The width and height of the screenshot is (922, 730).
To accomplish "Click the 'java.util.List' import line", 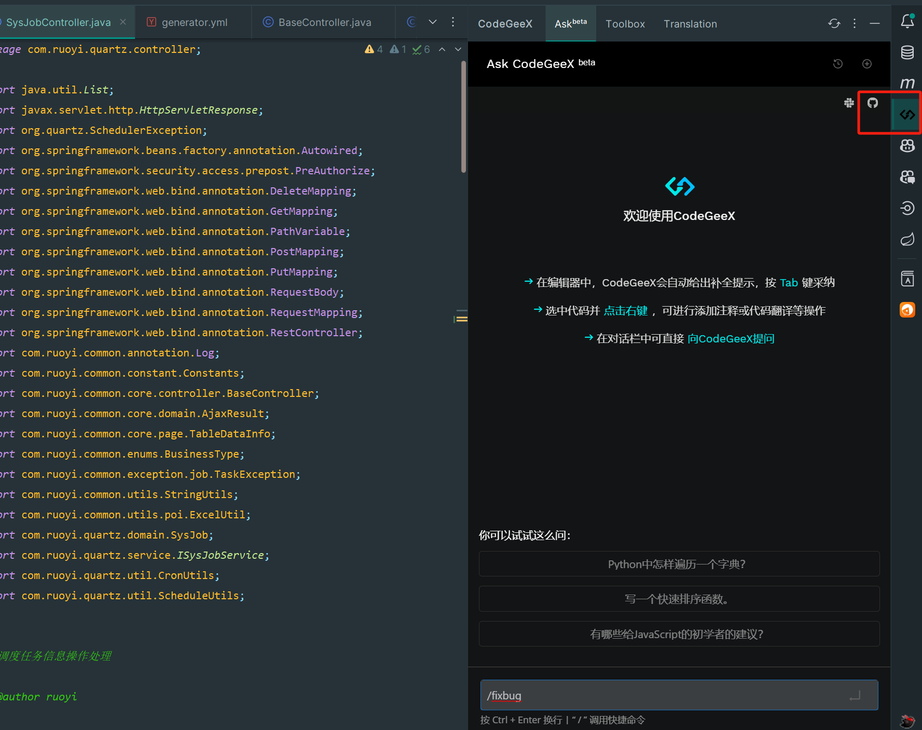I will (57, 90).
